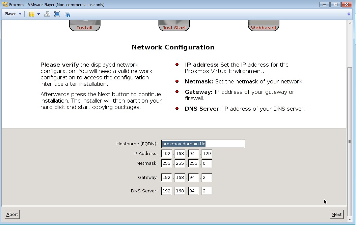Open the Player menu

pyautogui.click(x=13, y=14)
